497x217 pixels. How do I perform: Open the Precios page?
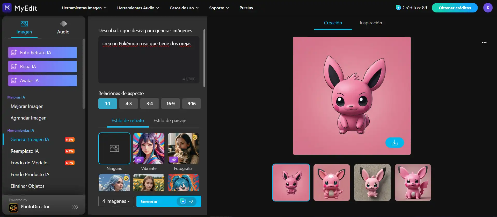tap(246, 8)
